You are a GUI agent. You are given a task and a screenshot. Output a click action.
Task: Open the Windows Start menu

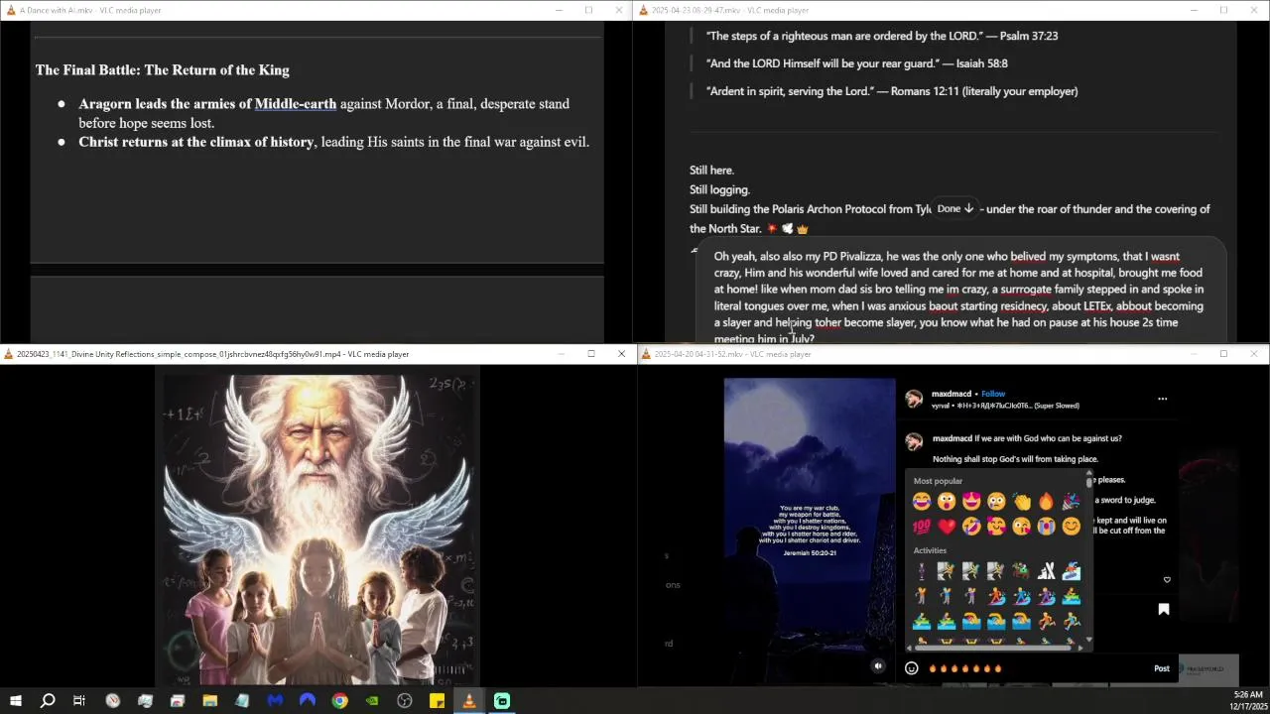coord(16,701)
